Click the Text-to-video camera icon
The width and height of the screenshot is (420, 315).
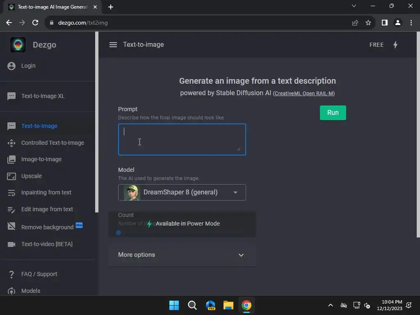click(x=11, y=244)
